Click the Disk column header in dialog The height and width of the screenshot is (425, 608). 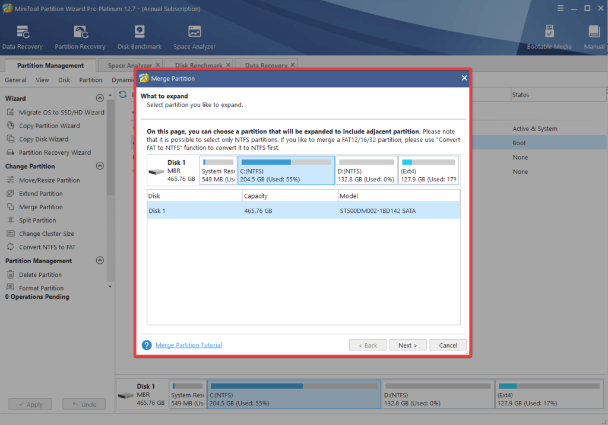pos(195,196)
